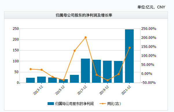Click the orange growth point at 2019-12
This screenshot has width=174, height=112.
point(107,80)
